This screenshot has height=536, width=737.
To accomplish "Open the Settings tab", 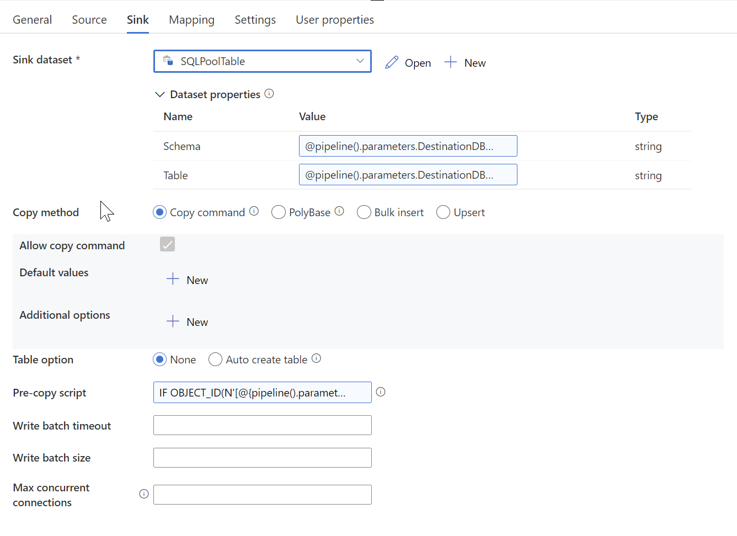I will click(x=255, y=20).
